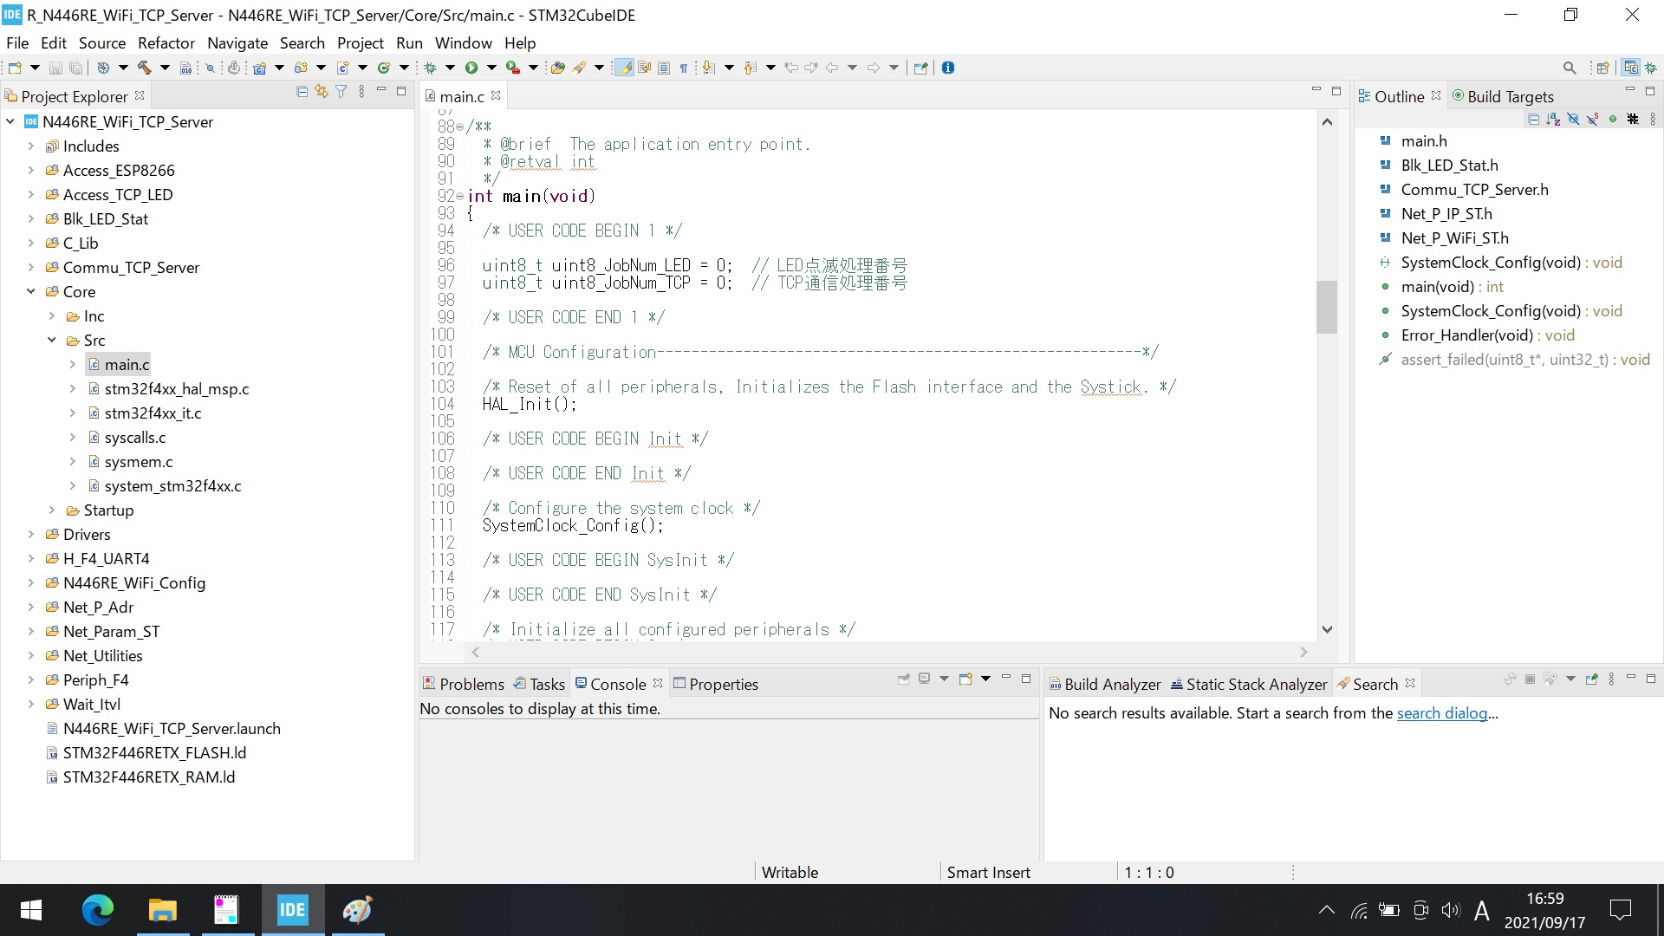The height and width of the screenshot is (936, 1664).
Task: Open the Refactor menu
Action: (x=166, y=42)
